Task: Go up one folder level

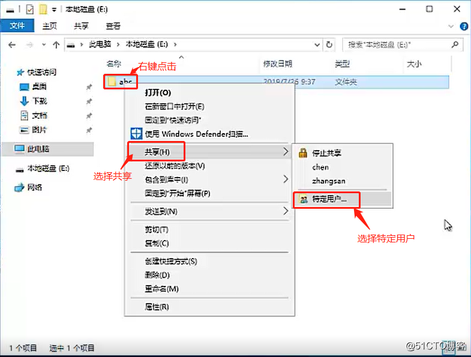Action: tap(56, 45)
